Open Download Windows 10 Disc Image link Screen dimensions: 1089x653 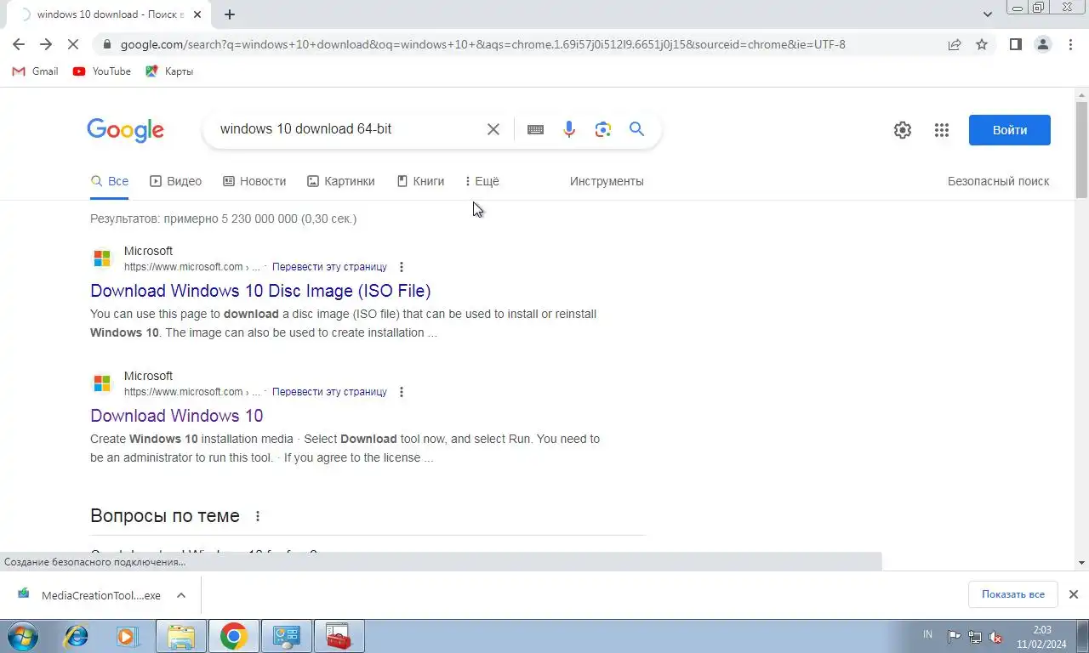[x=260, y=291]
